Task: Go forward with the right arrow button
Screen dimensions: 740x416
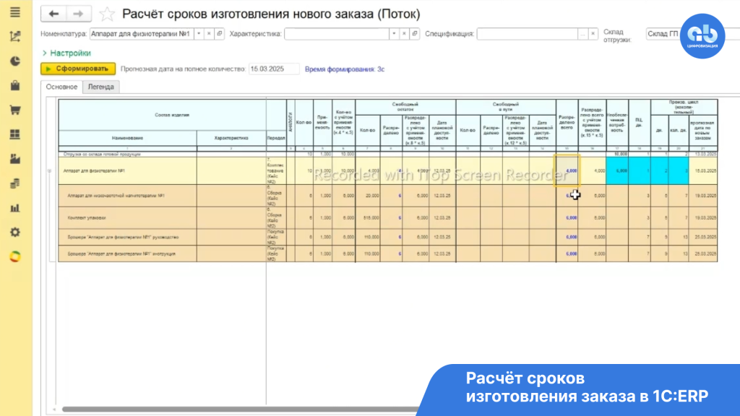Action: pos(78,14)
